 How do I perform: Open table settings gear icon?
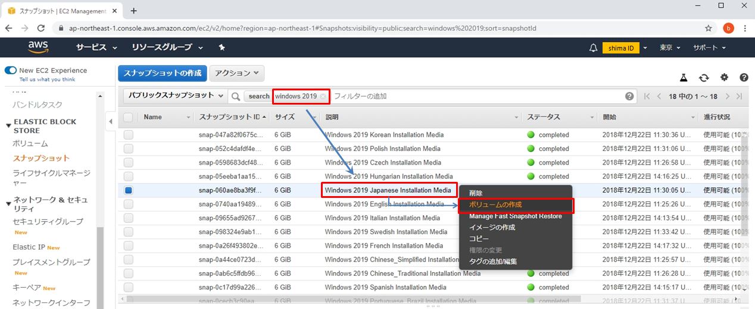pos(724,77)
